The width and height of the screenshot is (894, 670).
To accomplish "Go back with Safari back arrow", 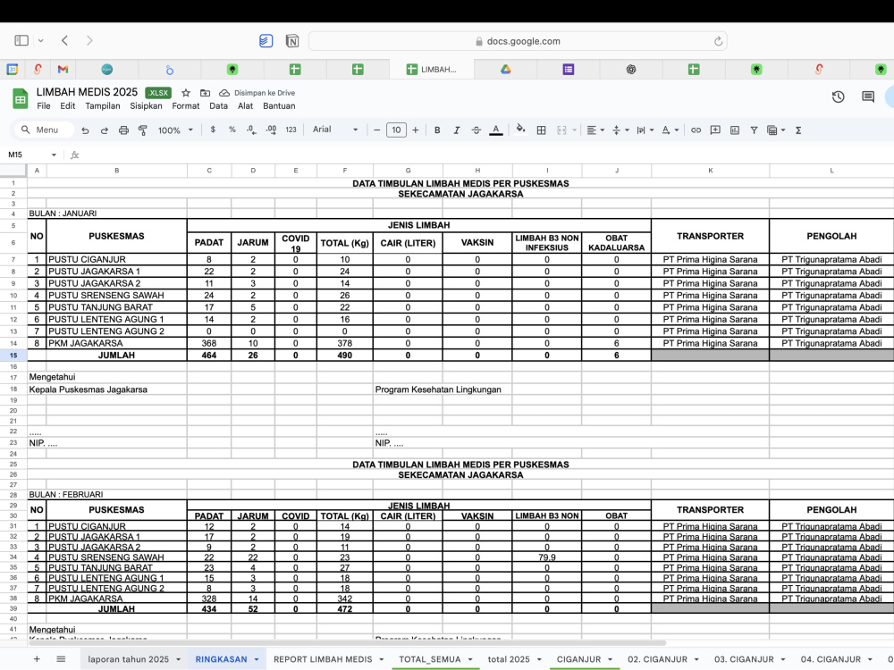I will (64, 40).
